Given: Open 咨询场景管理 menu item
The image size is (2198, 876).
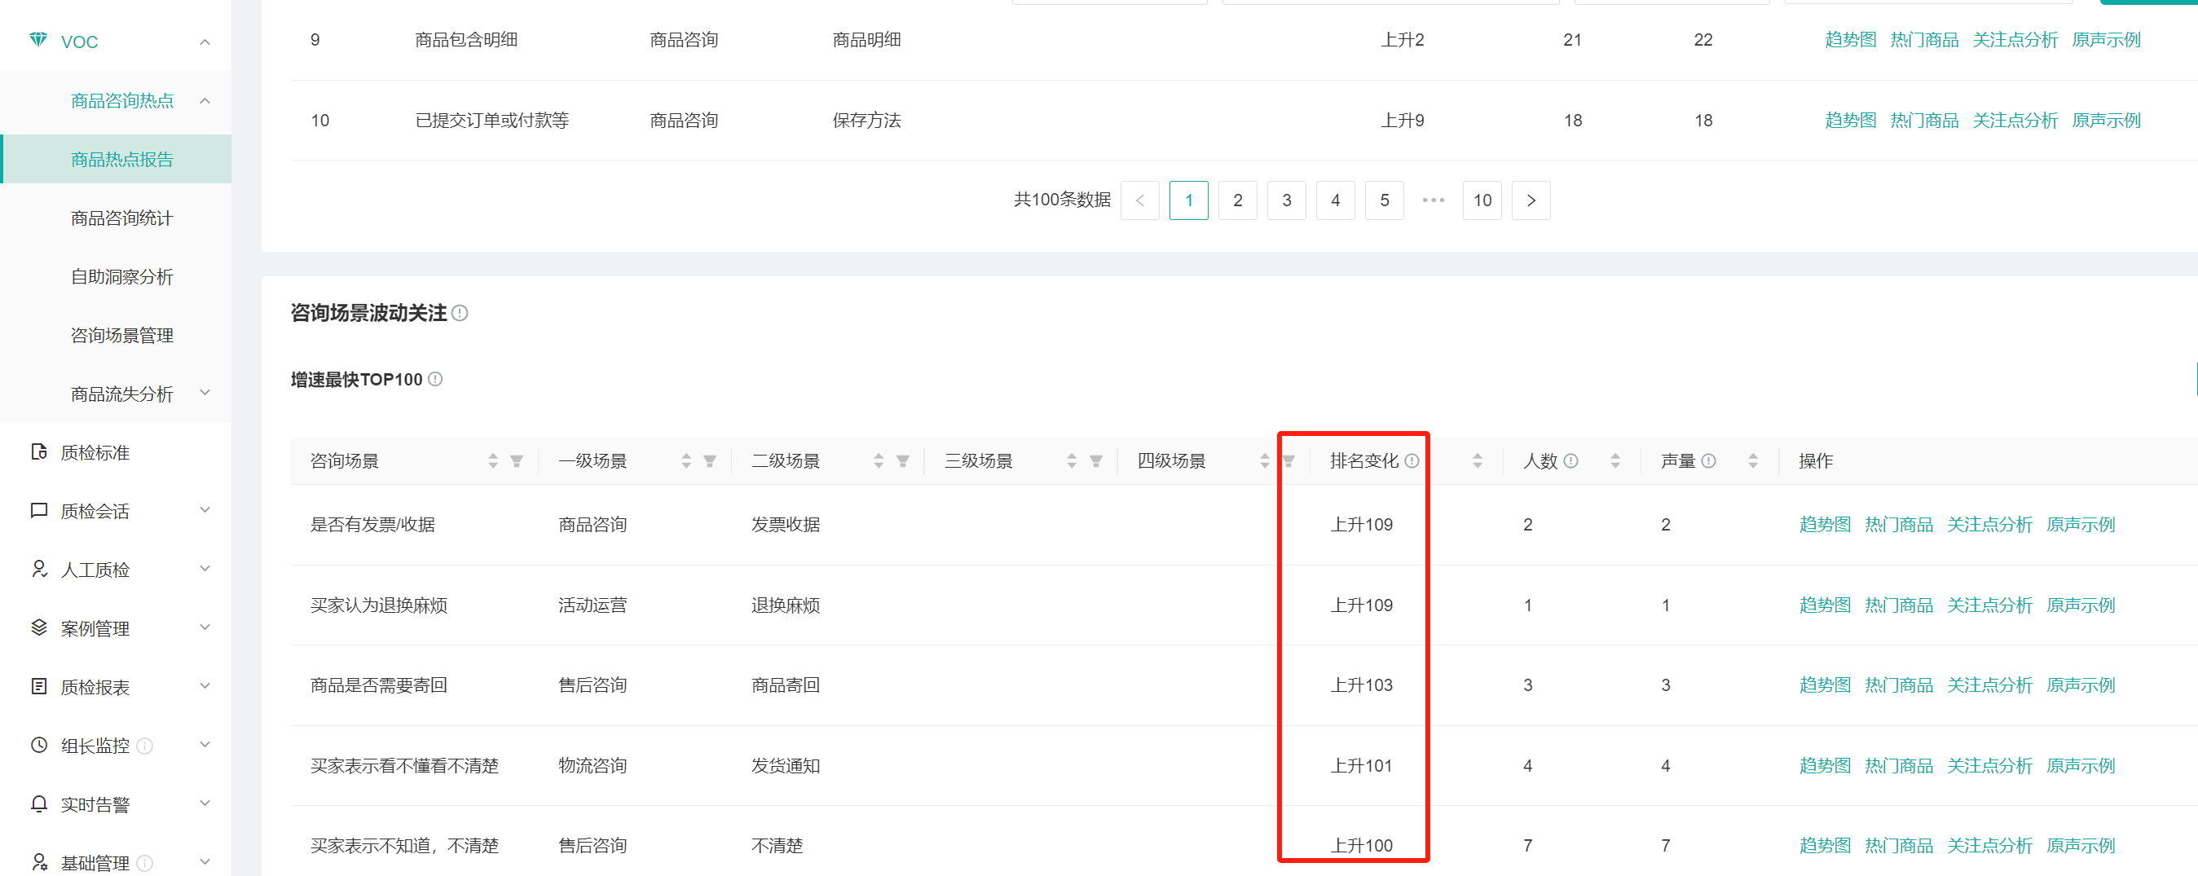Looking at the screenshot, I should [x=122, y=335].
